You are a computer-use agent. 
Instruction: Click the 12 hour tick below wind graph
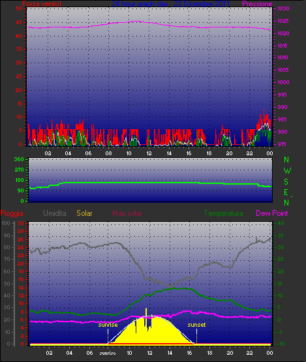(x=149, y=153)
